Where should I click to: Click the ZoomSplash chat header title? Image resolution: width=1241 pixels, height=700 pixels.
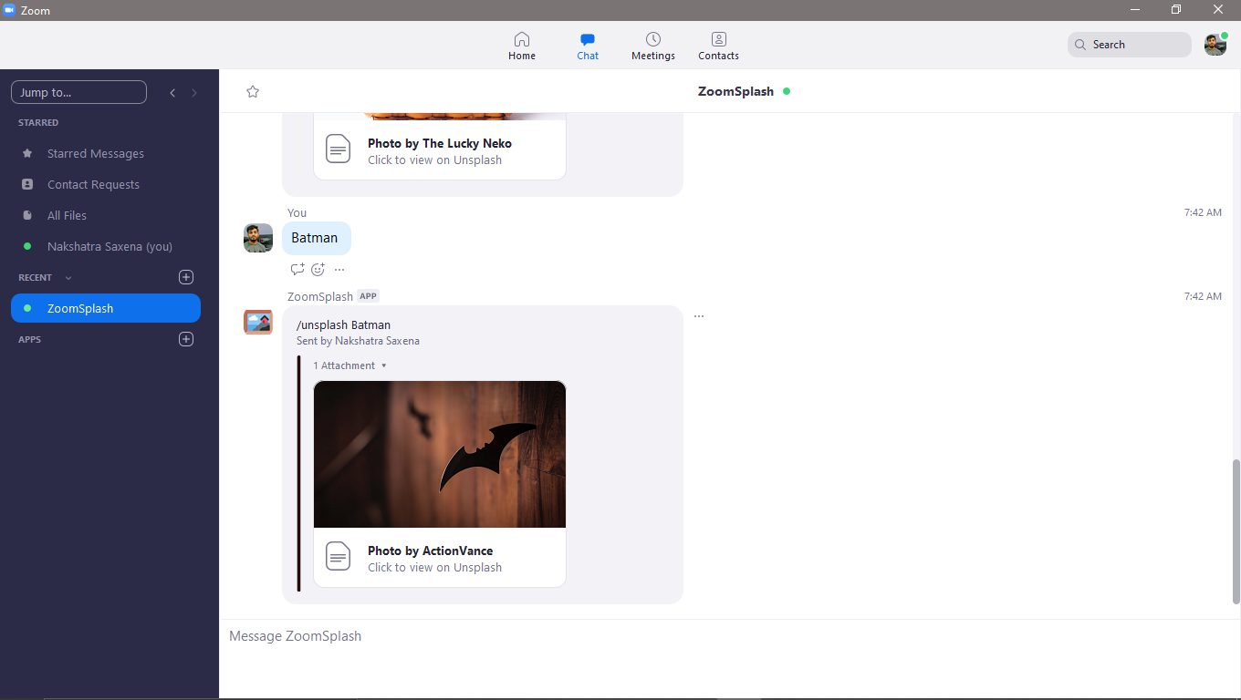[735, 91]
